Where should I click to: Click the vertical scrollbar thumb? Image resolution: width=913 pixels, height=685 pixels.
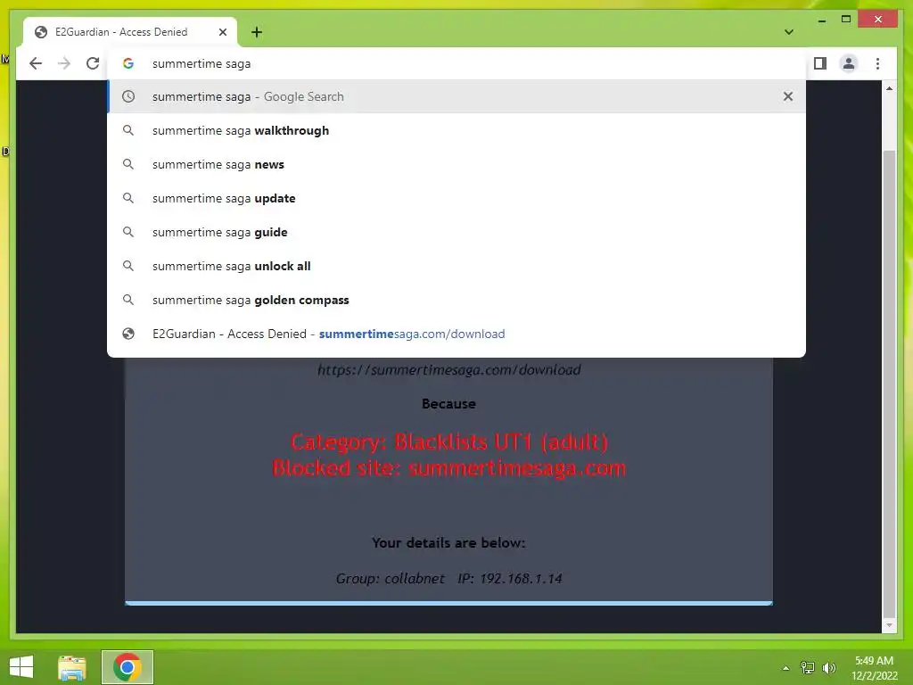tap(889, 383)
